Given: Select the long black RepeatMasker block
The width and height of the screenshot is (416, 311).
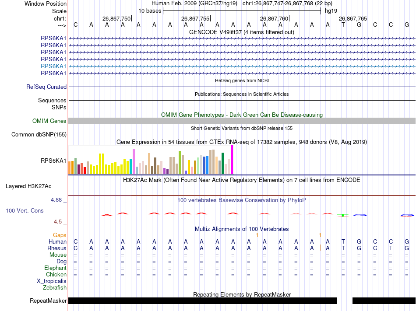Looking at the screenshot, I should point(202,301).
